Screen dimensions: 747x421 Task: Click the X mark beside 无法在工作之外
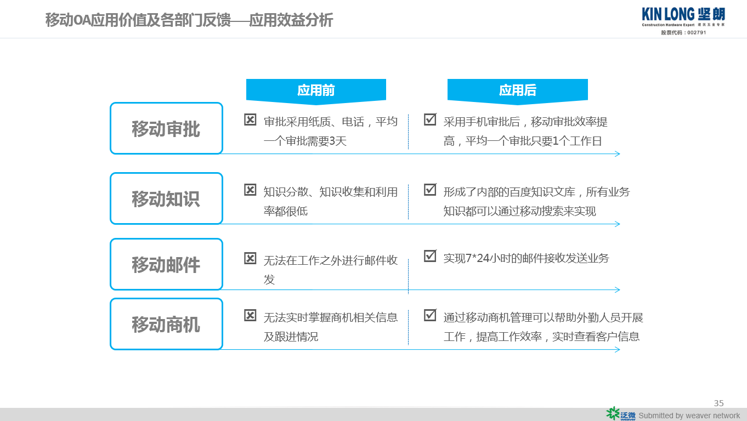pyautogui.click(x=250, y=258)
